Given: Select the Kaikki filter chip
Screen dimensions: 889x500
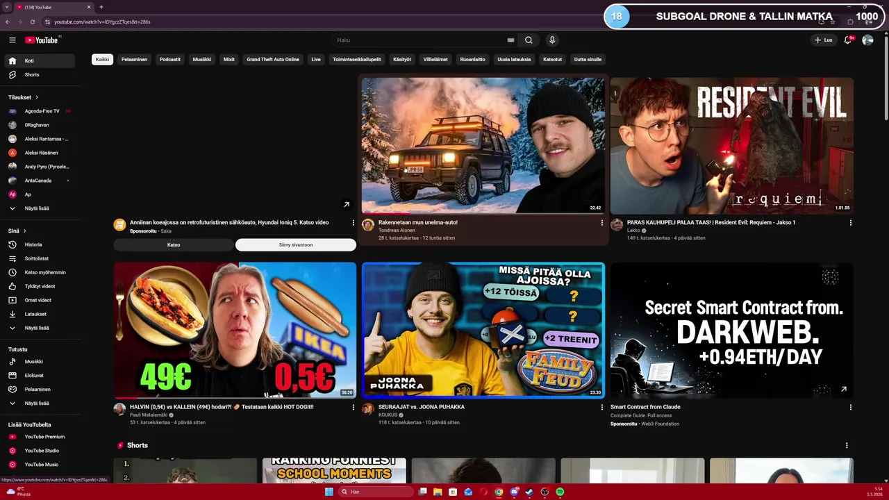Looking at the screenshot, I should 102,60.
